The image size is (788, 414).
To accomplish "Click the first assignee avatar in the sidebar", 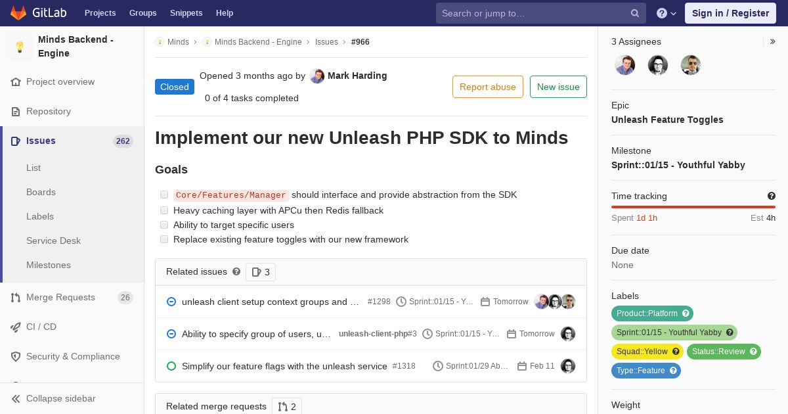I will tap(625, 65).
